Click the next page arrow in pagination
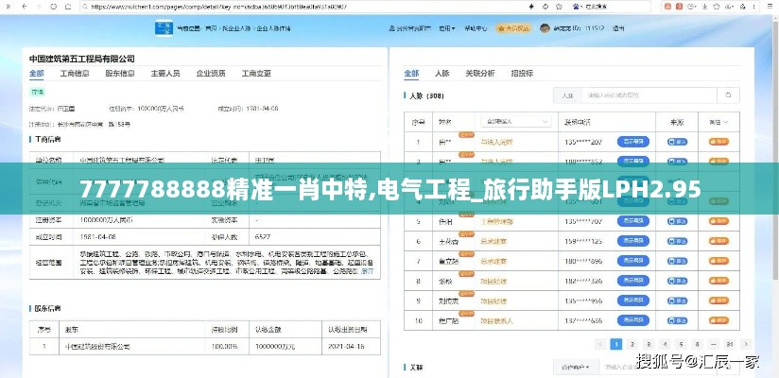 746,344
